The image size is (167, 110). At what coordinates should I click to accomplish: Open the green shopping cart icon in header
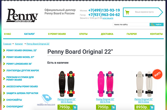[x=127, y=12]
